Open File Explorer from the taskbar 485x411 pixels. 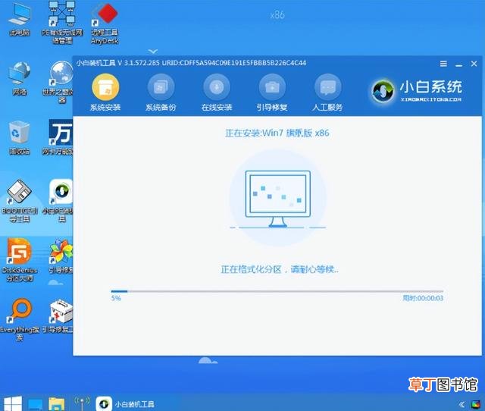(57, 404)
